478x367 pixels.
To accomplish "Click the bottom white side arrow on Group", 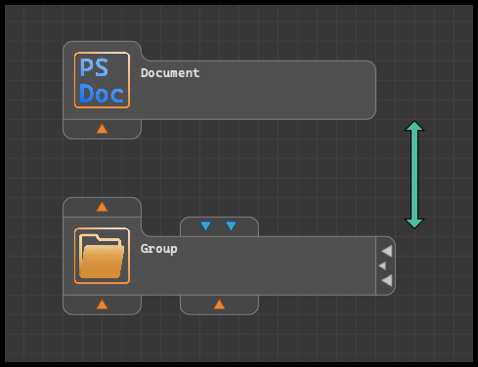I will pos(387,280).
